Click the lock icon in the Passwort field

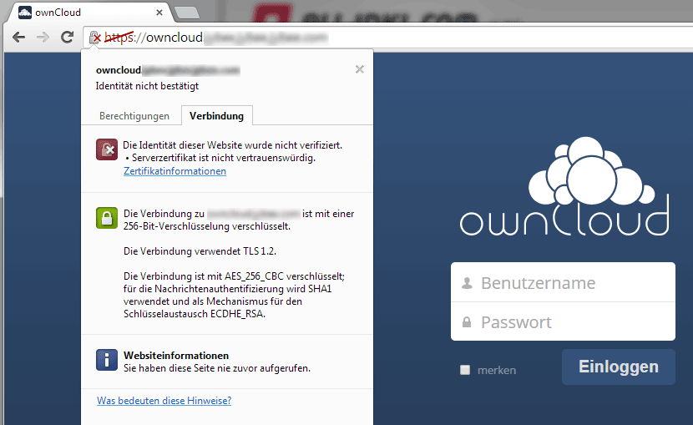(467, 322)
